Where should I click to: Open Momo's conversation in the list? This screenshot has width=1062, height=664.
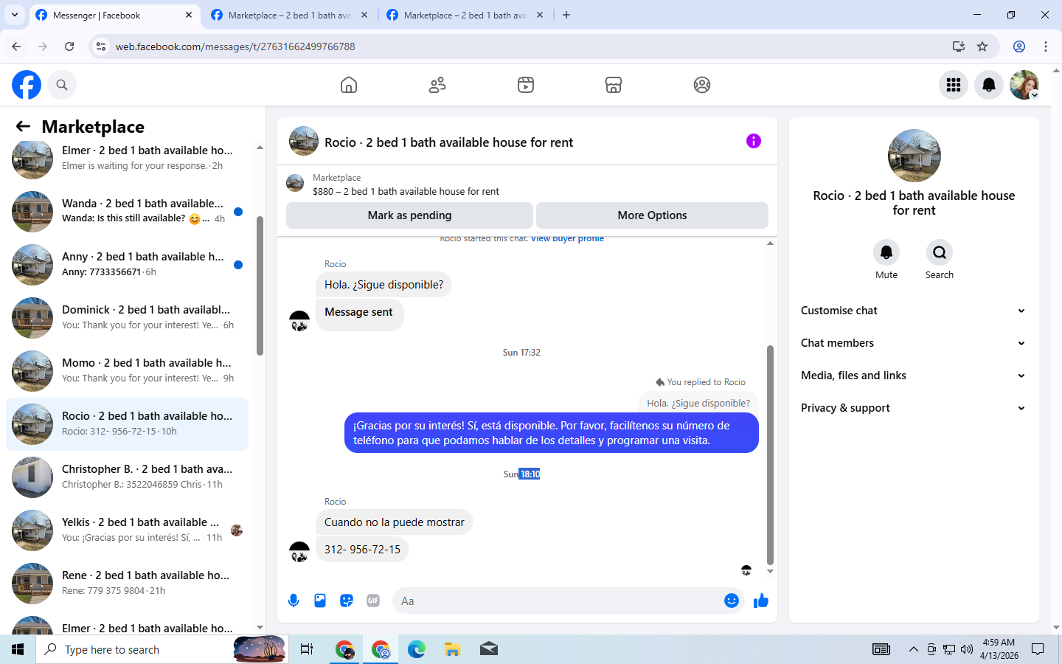click(x=127, y=371)
